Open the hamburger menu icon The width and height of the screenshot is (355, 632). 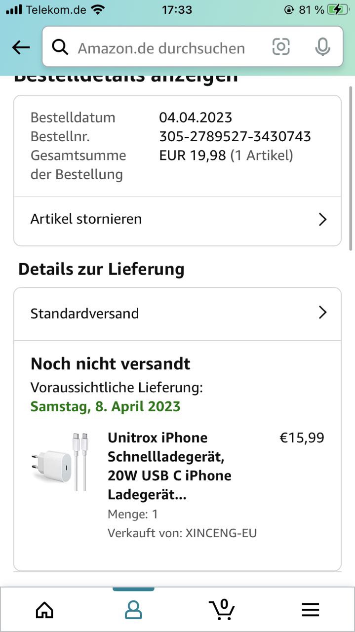(x=310, y=610)
